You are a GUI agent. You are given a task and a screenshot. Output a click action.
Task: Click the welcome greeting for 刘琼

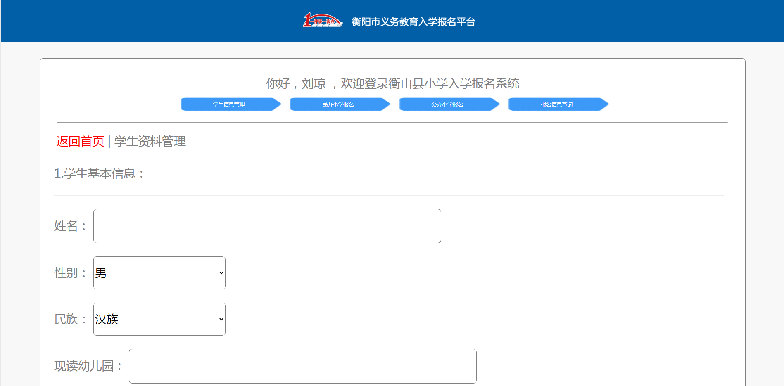point(392,84)
